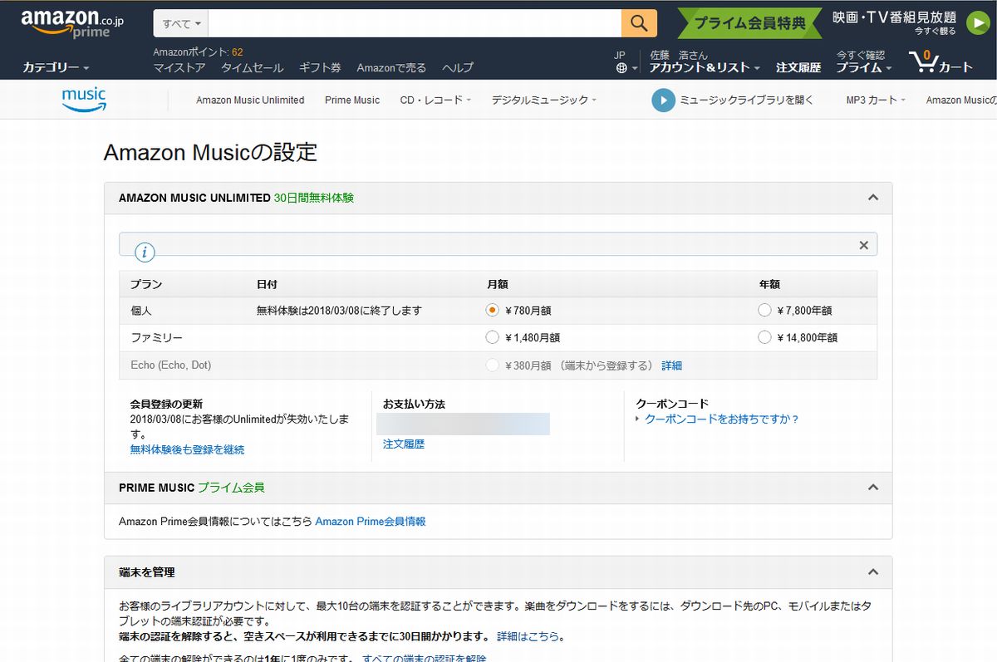Select individual ¥780 monthly plan
Screen dimensions: 997x662
coord(492,310)
